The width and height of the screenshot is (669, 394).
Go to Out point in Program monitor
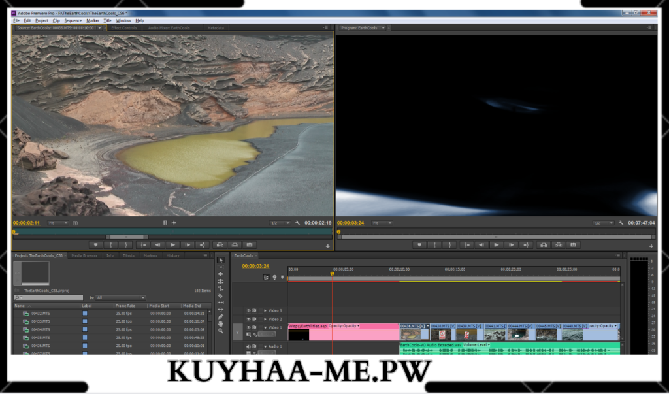pyautogui.click(x=526, y=245)
